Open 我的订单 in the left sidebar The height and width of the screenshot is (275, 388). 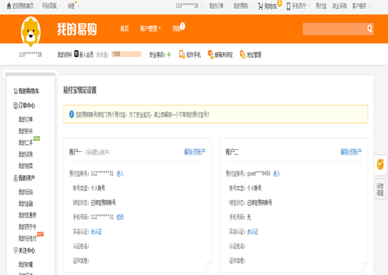pyautogui.click(x=25, y=120)
